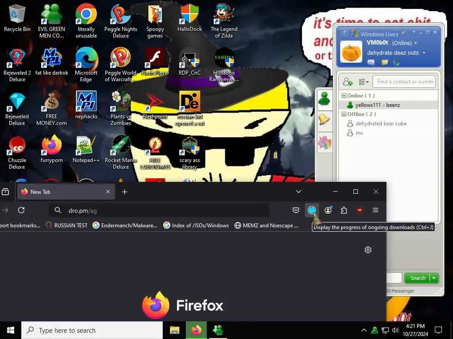
Task: Open RUSSIAN TEST bookmark
Action: tap(67, 226)
